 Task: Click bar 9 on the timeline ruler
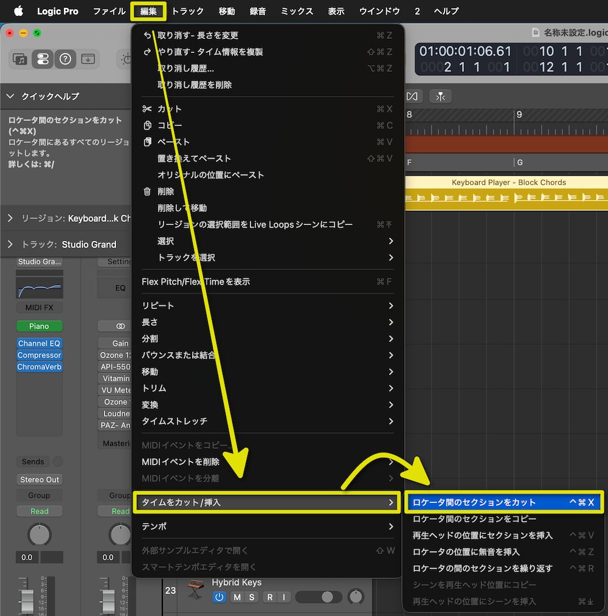click(x=519, y=115)
